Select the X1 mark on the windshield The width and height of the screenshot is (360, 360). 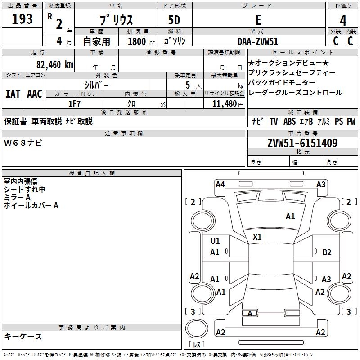point(257,237)
